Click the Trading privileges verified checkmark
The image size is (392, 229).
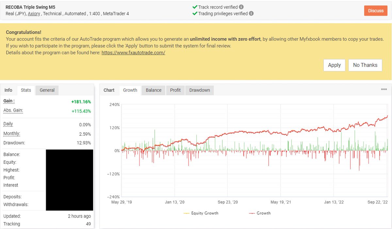pyautogui.click(x=195, y=14)
